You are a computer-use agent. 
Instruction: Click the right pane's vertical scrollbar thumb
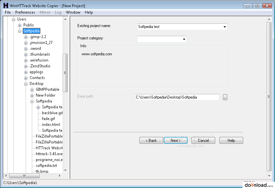click(x=269, y=97)
